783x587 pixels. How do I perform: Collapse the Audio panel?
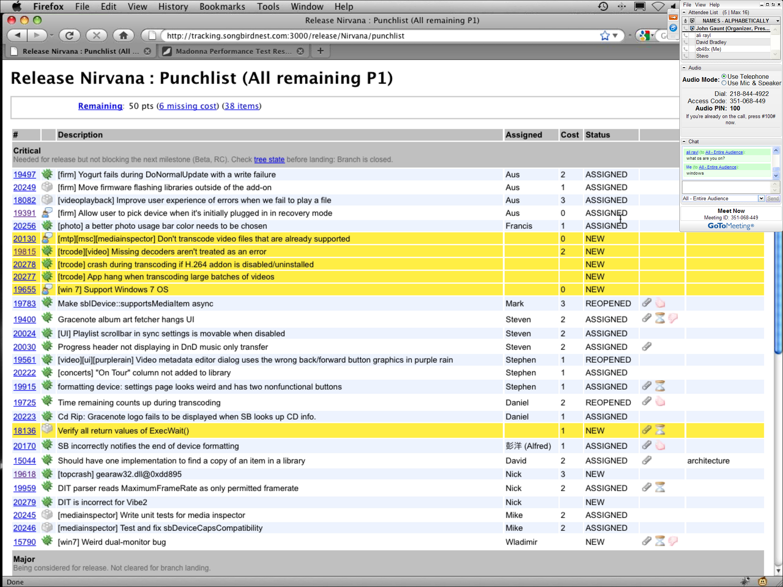(x=684, y=68)
